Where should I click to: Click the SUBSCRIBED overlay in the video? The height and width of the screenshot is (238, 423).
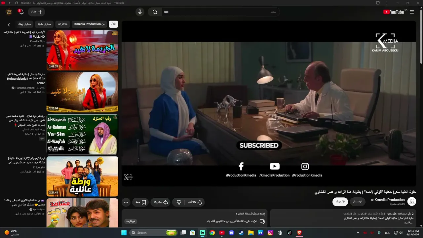[x=259, y=145]
